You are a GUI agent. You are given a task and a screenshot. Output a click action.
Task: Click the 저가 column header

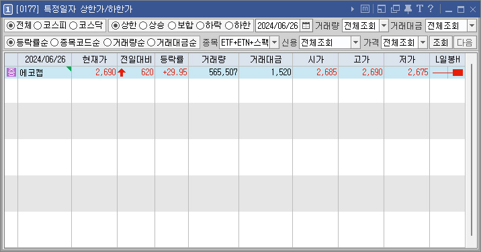click(406, 59)
